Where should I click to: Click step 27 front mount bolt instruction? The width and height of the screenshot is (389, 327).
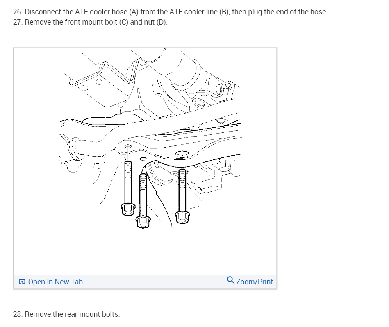[90, 22]
